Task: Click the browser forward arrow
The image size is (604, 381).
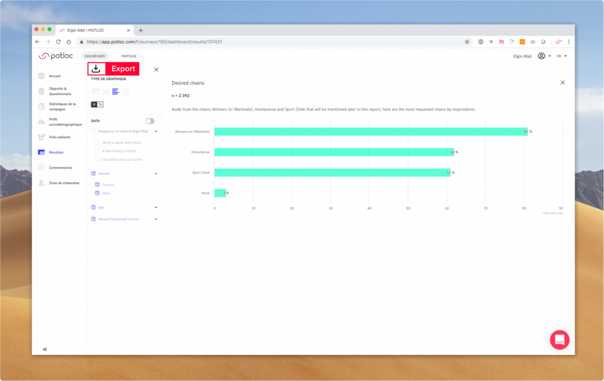Action: pos(48,42)
